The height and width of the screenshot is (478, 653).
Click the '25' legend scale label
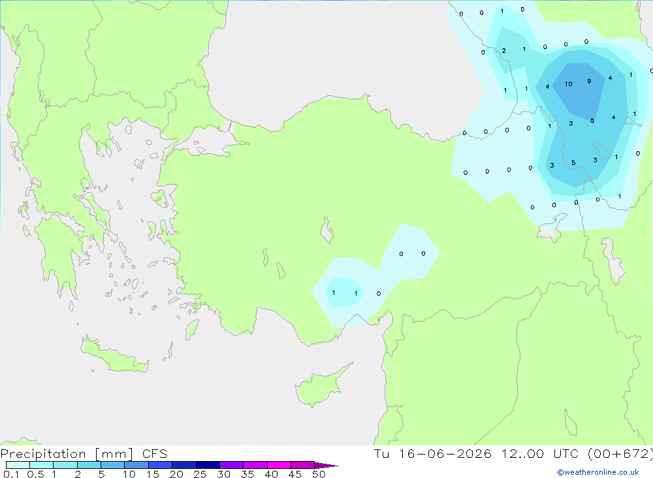[200, 474]
